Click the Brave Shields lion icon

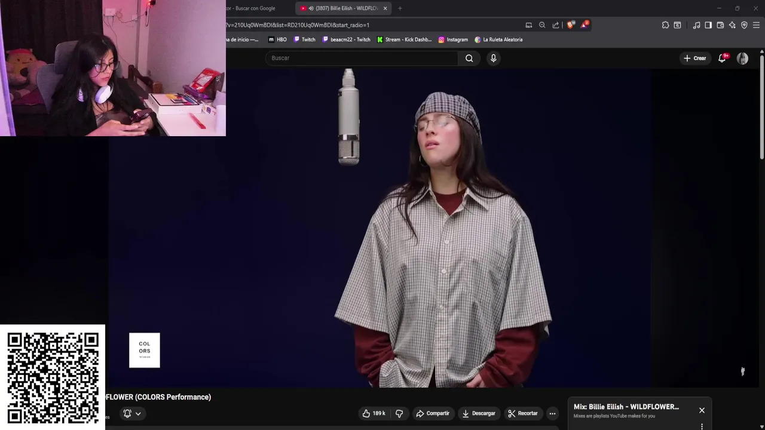[x=570, y=25]
